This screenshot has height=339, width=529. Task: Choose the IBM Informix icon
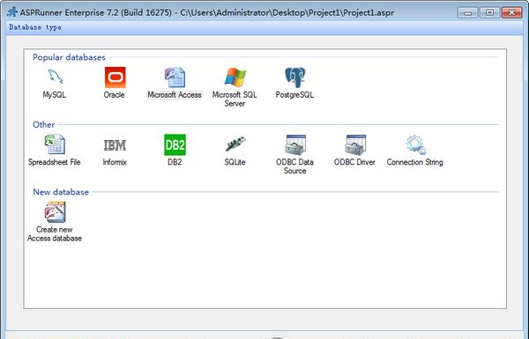coord(115,145)
